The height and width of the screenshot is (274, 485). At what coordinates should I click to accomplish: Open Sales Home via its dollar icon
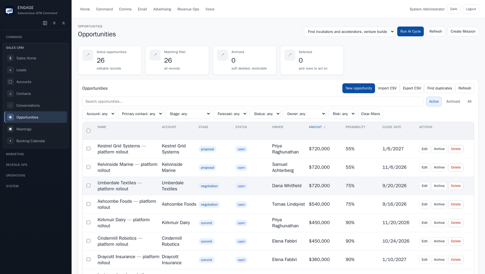10,58
